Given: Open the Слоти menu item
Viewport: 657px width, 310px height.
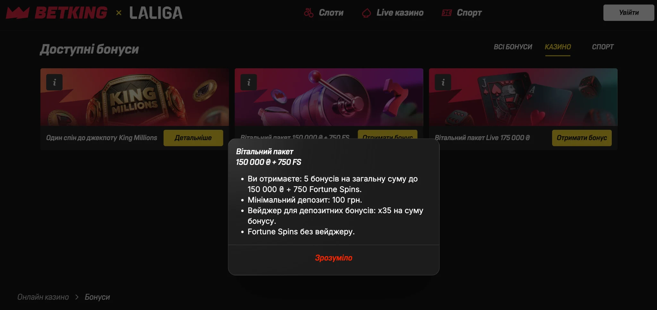Looking at the screenshot, I should coord(331,13).
